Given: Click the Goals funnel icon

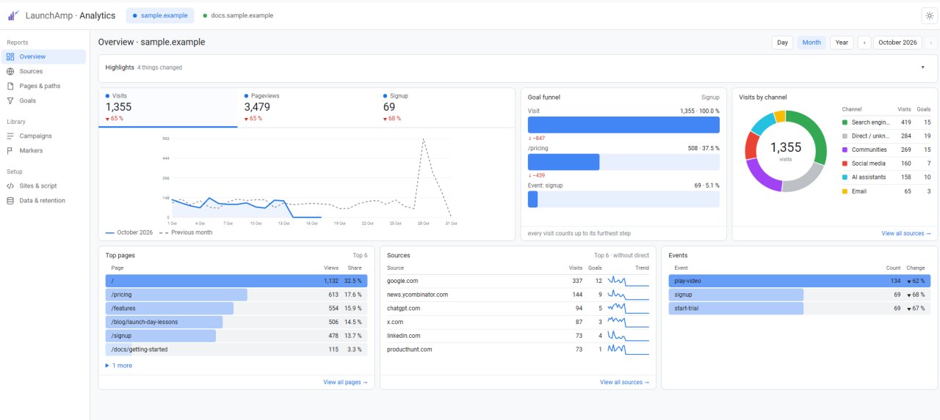Looking at the screenshot, I should coord(10,100).
